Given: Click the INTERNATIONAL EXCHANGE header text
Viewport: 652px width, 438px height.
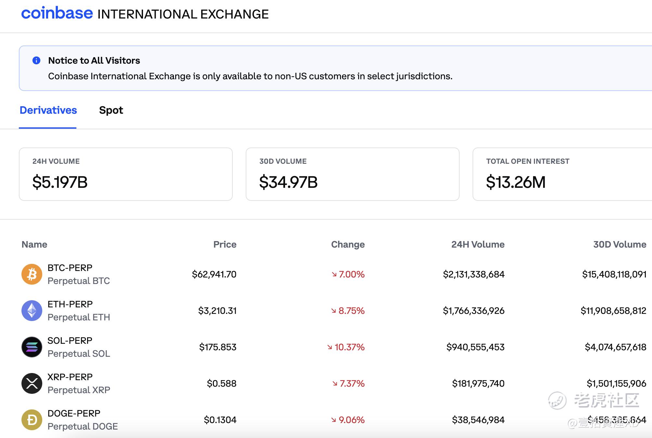Looking at the screenshot, I should pyautogui.click(x=183, y=14).
